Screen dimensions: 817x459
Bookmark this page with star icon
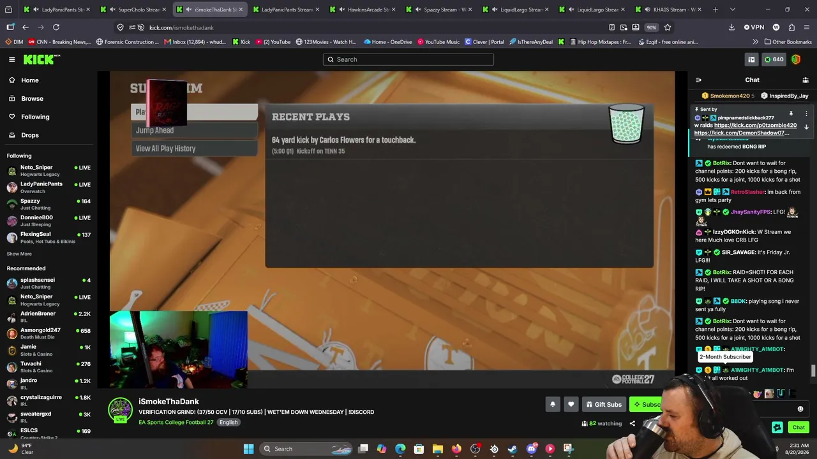coord(668,27)
